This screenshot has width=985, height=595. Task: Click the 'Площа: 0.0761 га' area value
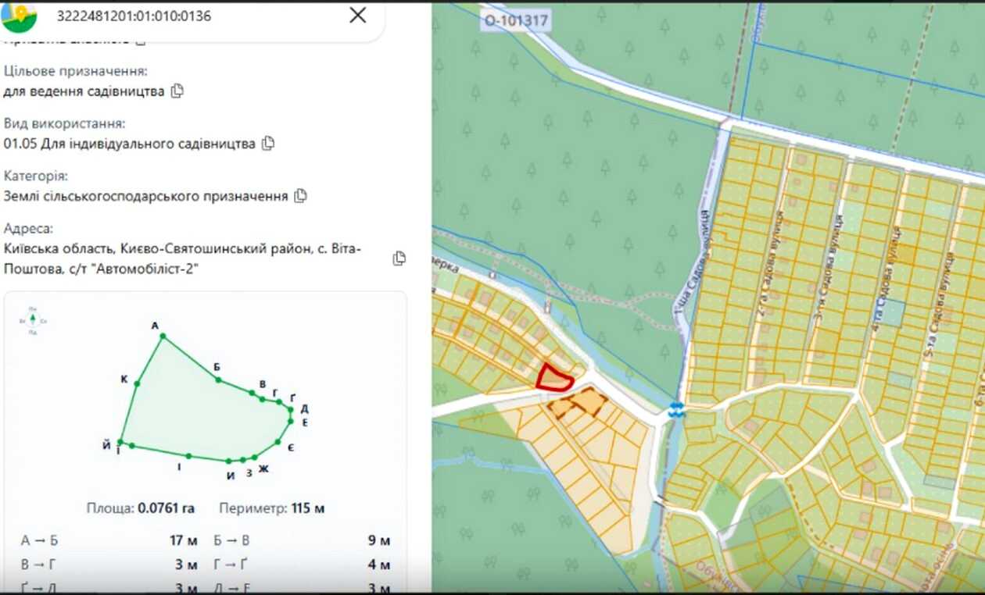141,508
